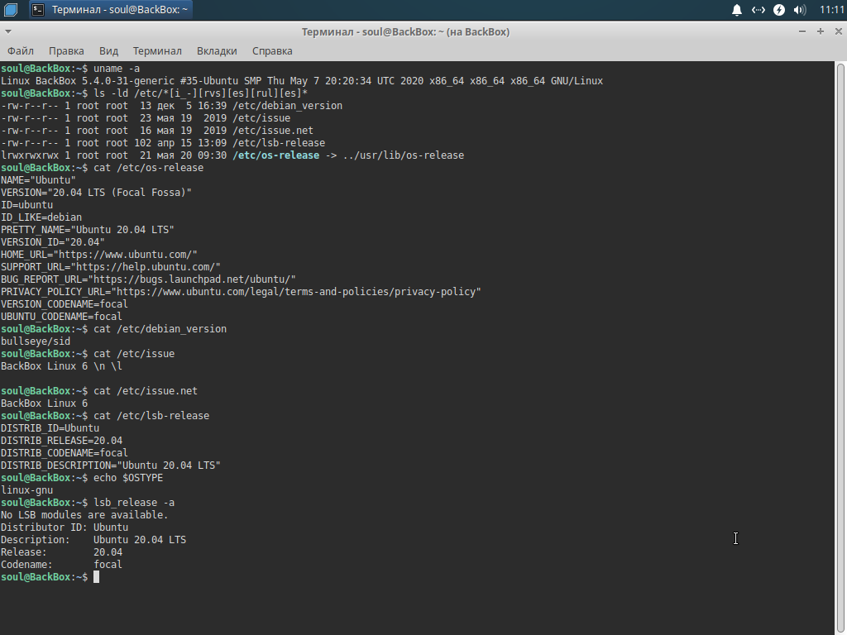Click the /etc/issue.net listing row
847x635 pixels.
coord(157,131)
